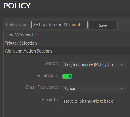This screenshot has width=130, height=117.
Task: Expand the Time Window List section
Action: tap(67, 35)
